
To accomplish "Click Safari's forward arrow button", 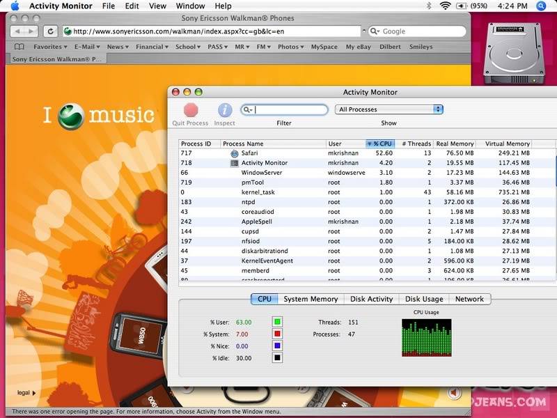I will [31, 31].
